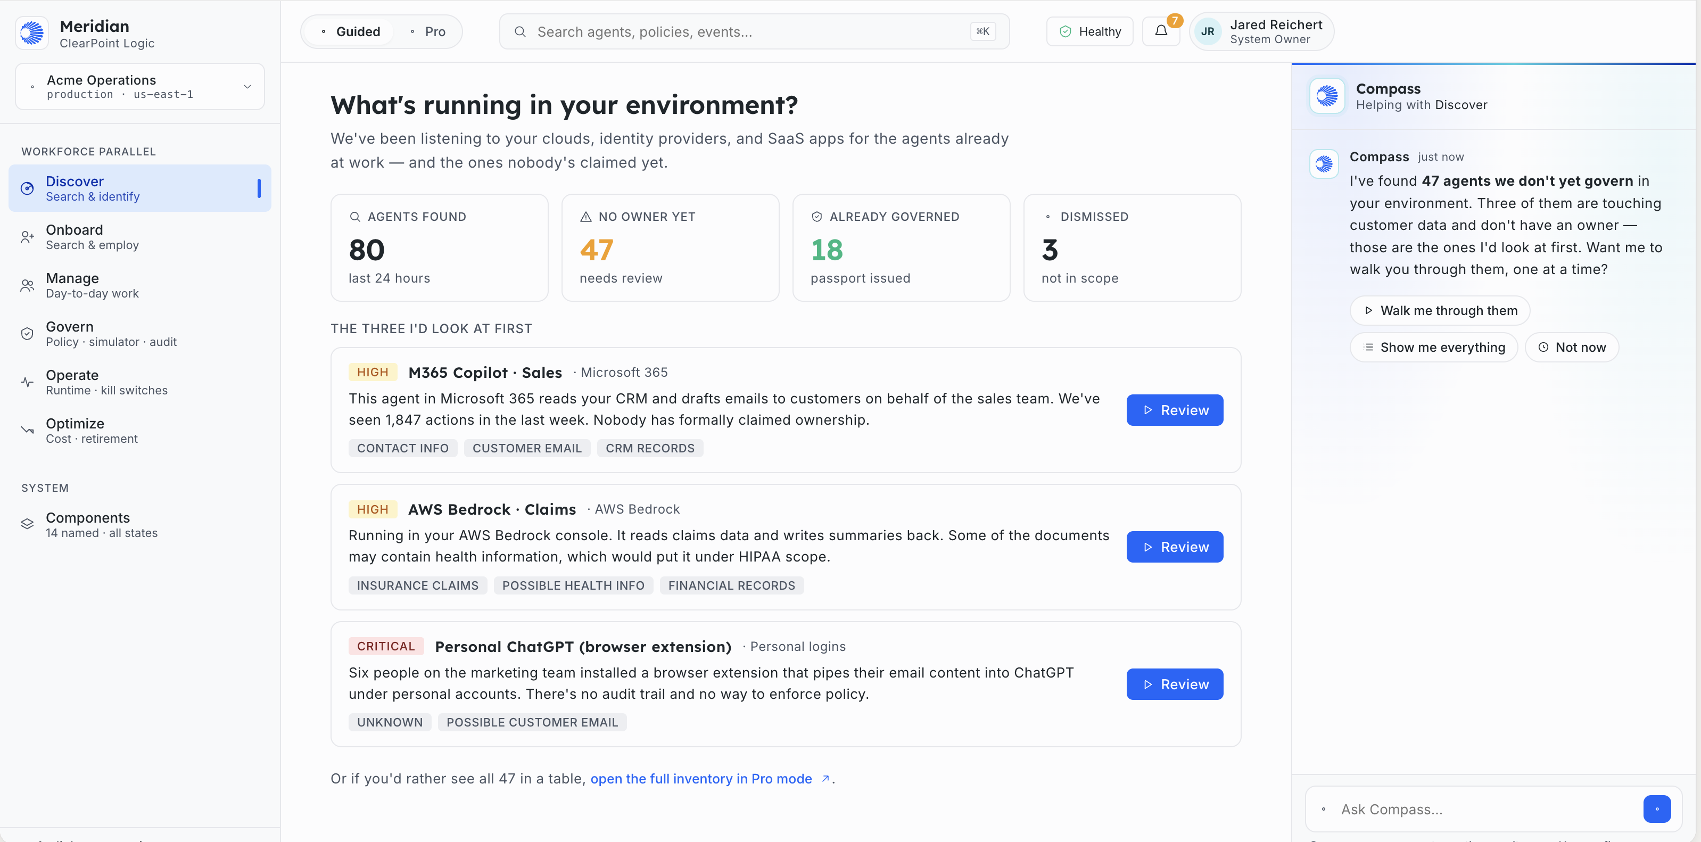Click the Manage people icon
Screen dimensions: 1701x842
pyautogui.click(x=27, y=285)
